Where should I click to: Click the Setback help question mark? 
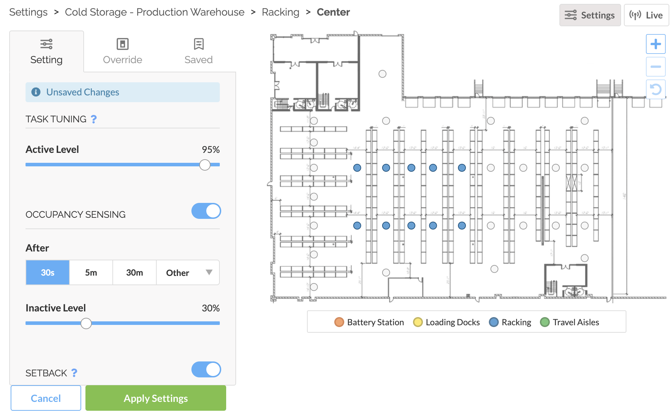(x=74, y=373)
